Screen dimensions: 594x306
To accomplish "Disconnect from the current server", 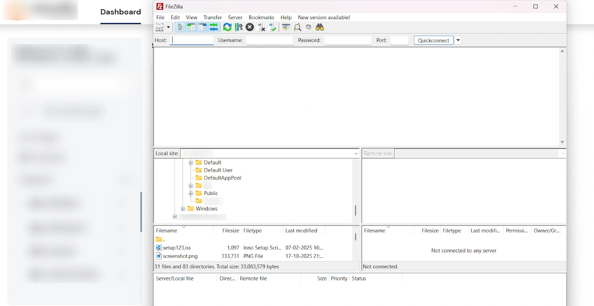I will point(261,27).
